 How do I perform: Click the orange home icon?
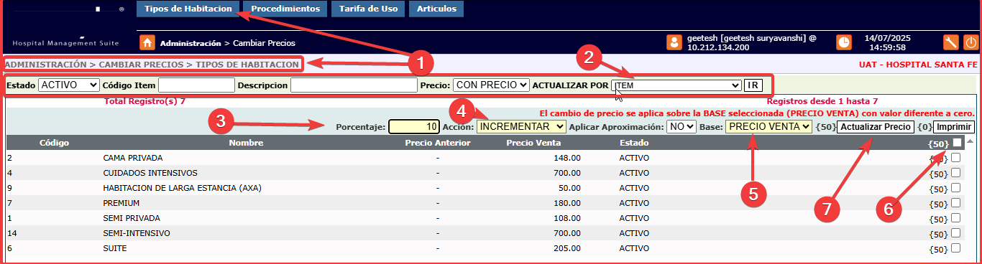pos(147,42)
